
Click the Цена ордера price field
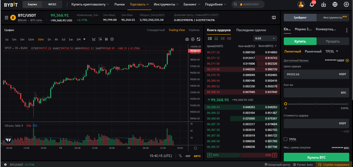[316, 74]
